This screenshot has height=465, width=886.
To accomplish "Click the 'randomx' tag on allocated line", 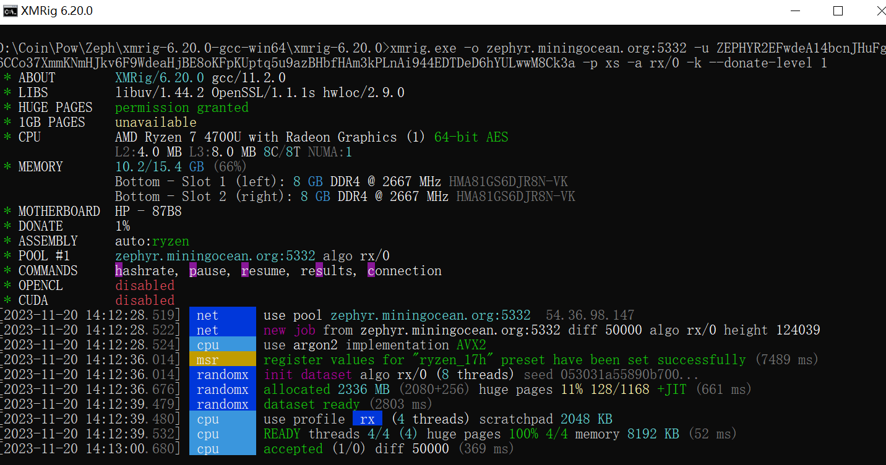I will [x=223, y=390].
